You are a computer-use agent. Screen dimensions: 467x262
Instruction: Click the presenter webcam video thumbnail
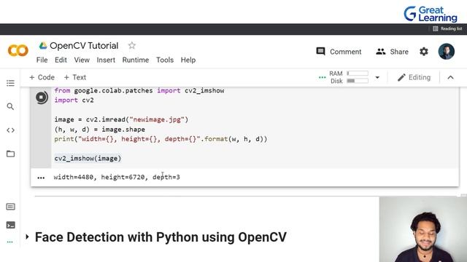(x=423, y=229)
